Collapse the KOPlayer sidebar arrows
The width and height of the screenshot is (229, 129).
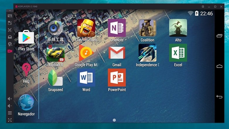[x=10, y=11]
